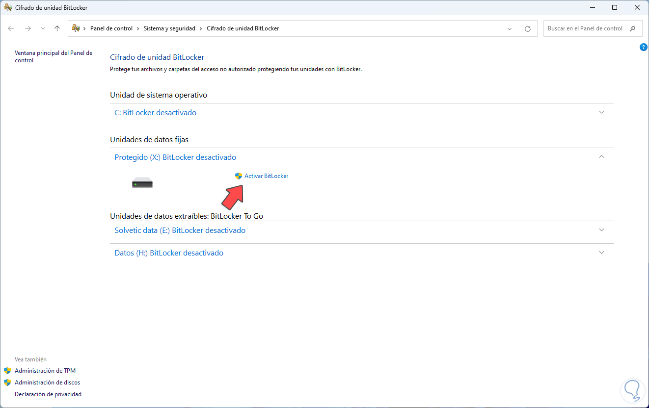Open the recent locations chevron
Screen dimensions: 649x408
[43, 28]
